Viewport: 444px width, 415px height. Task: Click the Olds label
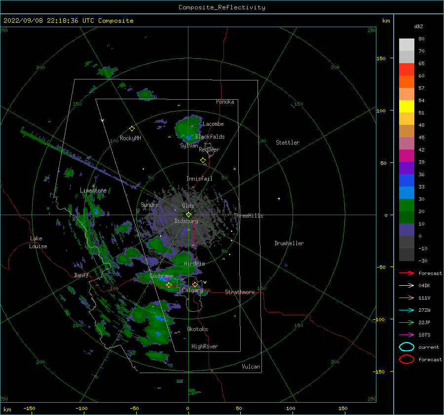pyautogui.click(x=188, y=206)
